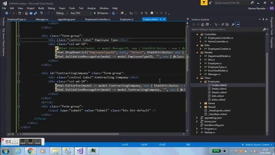Click the Search Solution Explorer input field
Viewport: 275px width, 155px height.
point(227,29)
